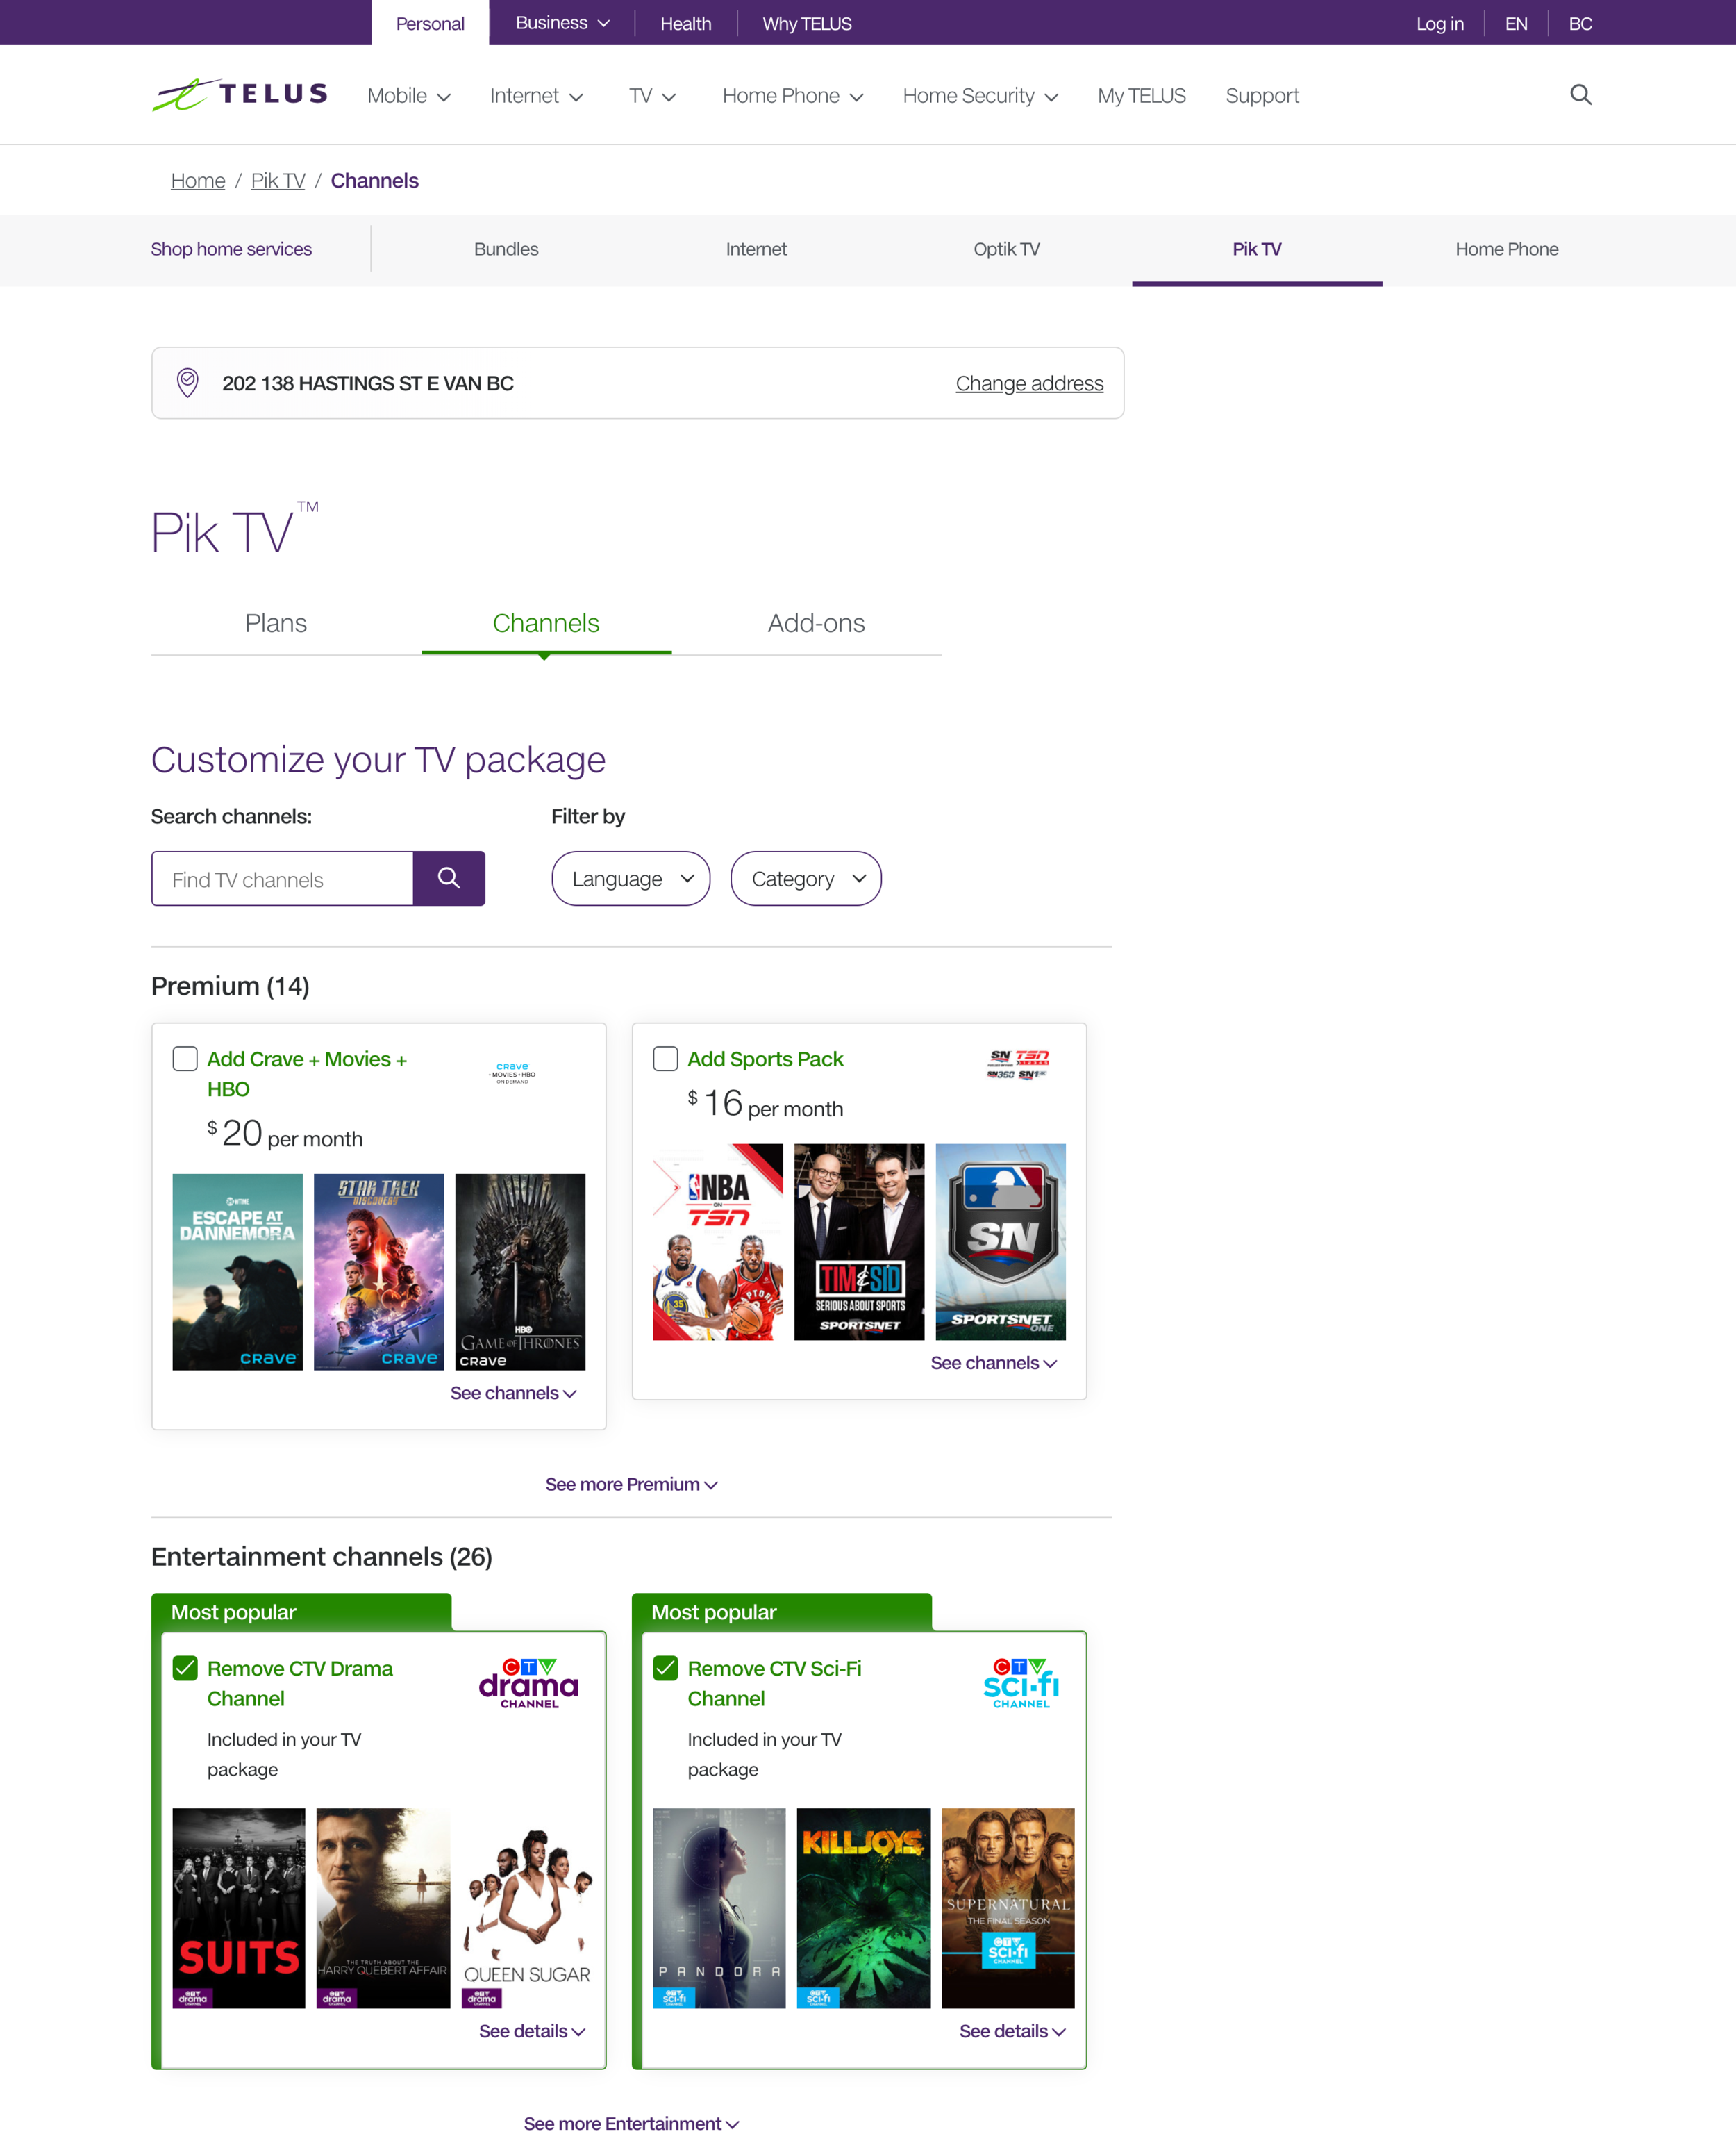Click the Health link in top bar

[x=685, y=24]
